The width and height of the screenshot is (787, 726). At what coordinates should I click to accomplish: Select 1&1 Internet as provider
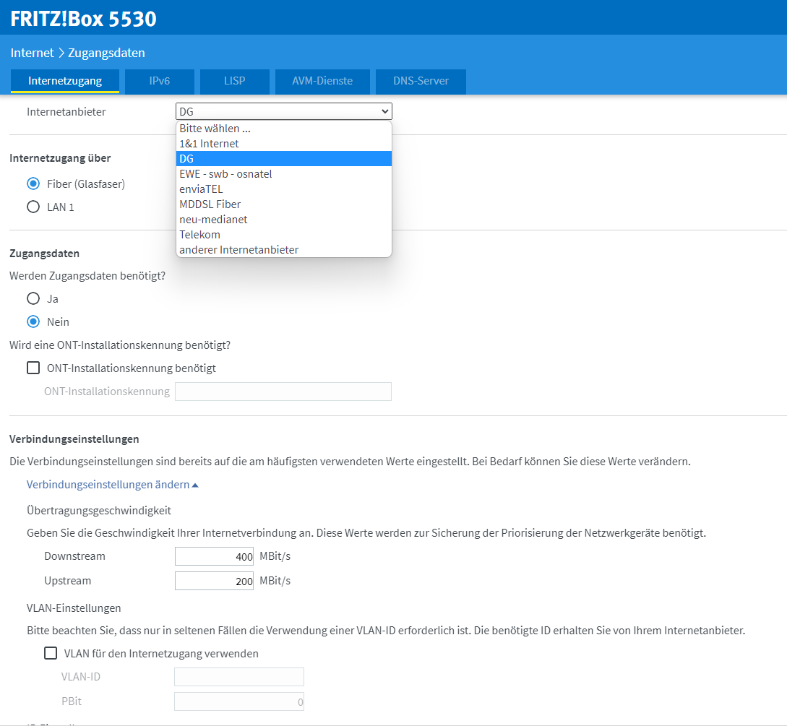point(283,144)
